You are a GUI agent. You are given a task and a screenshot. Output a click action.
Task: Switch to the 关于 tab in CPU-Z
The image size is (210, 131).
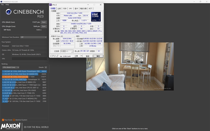(90, 9)
